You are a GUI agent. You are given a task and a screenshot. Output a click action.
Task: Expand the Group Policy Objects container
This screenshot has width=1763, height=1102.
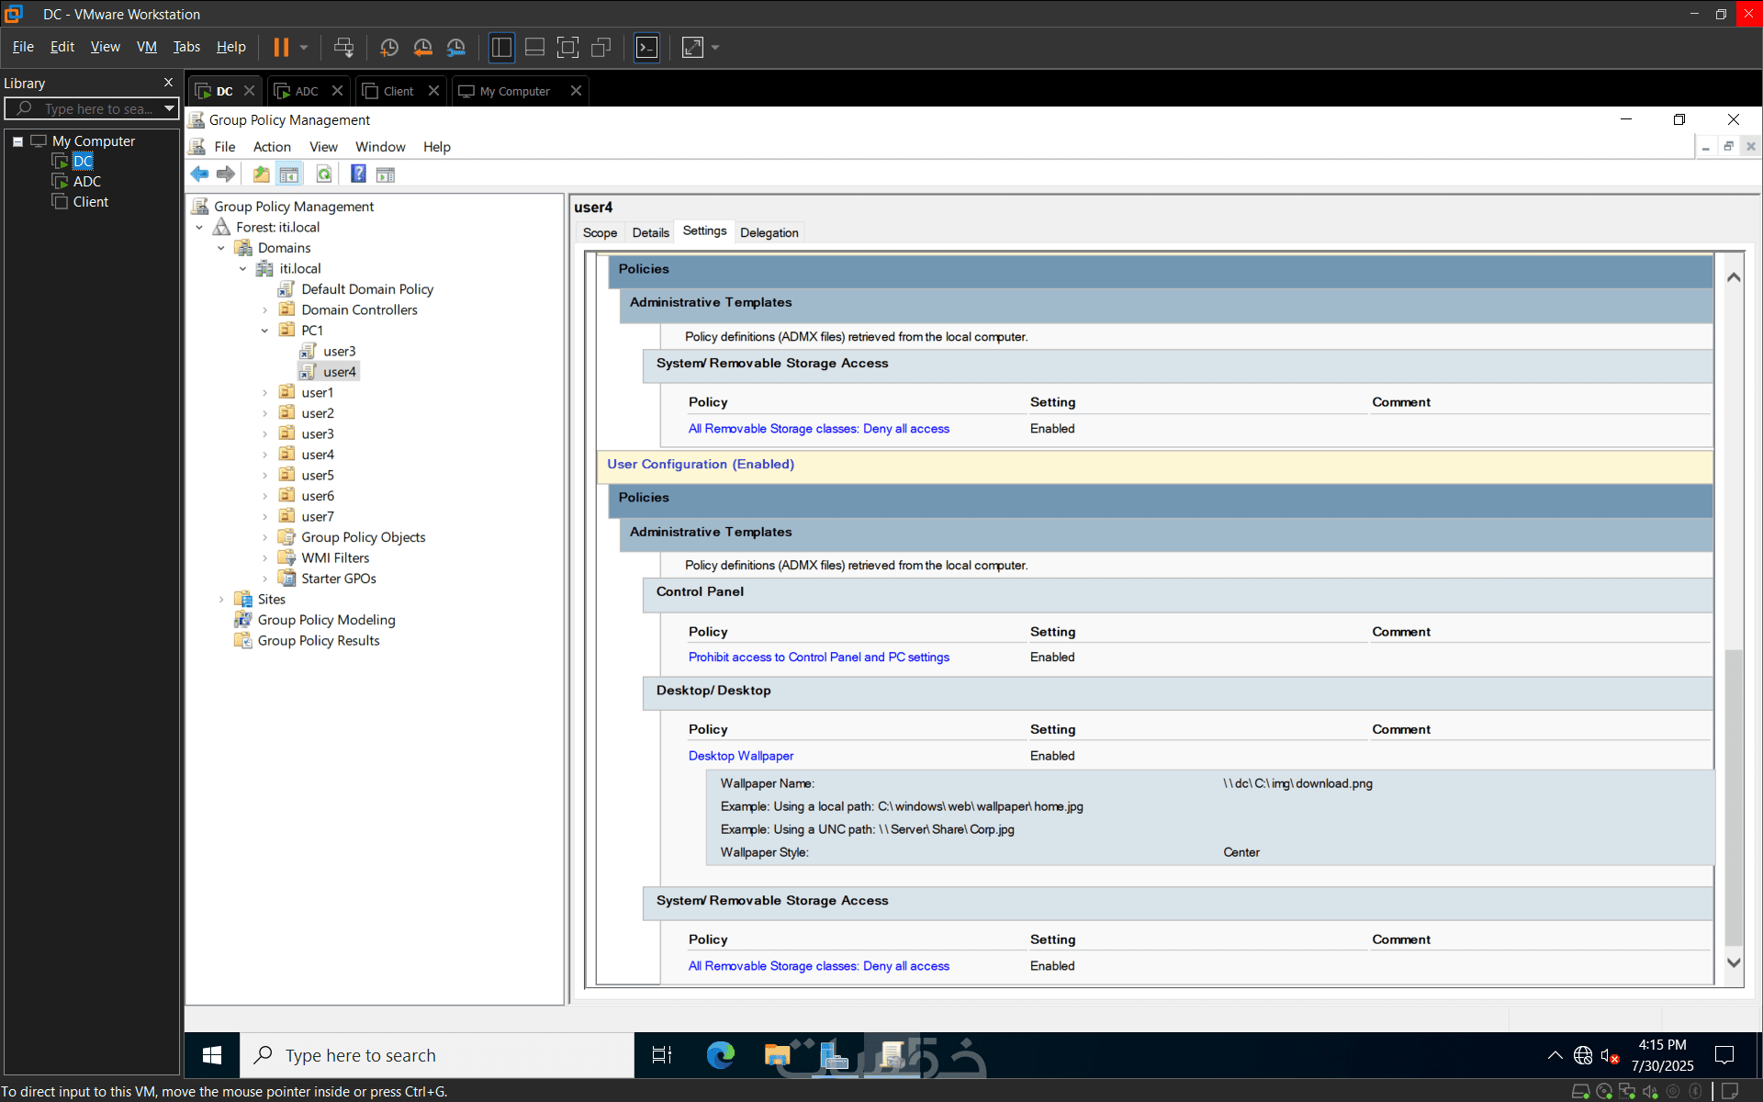pos(265,537)
